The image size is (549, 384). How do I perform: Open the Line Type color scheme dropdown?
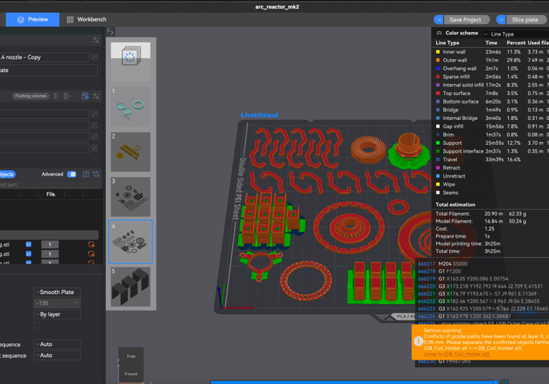[515, 34]
